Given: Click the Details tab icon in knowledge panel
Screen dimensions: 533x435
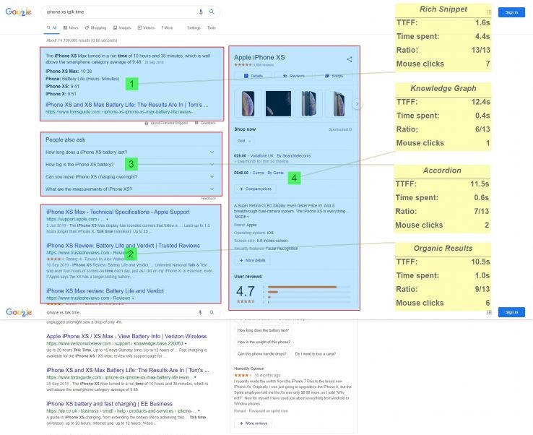Looking at the screenshot, I should (246, 76).
